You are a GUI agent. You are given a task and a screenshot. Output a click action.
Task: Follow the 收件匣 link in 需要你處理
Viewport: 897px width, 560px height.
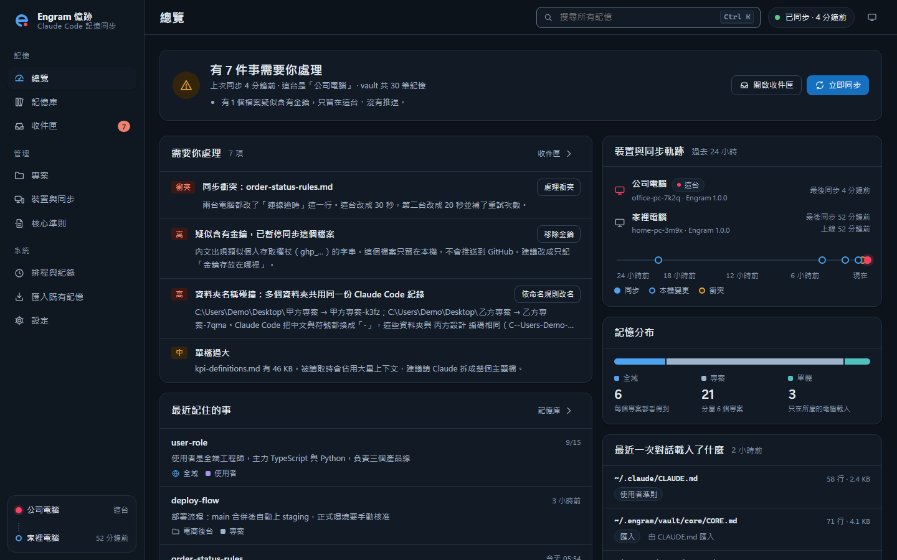click(x=555, y=154)
